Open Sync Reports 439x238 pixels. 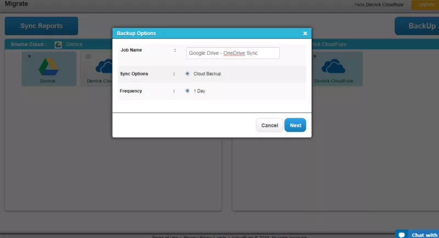[42, 26]
